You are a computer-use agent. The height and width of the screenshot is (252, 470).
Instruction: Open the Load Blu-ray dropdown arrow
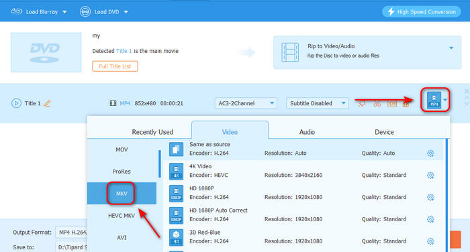64,12
